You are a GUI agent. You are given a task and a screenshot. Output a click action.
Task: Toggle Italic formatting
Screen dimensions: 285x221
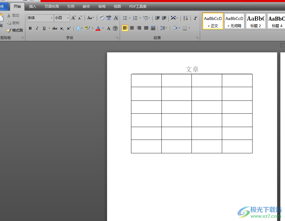point(37,28)
